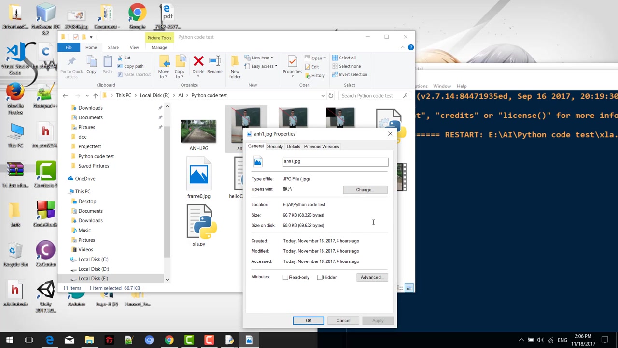Click the Rename icon
Viewport: 618px width, 348px height.
pyautogui.click(x=214, y=61)
